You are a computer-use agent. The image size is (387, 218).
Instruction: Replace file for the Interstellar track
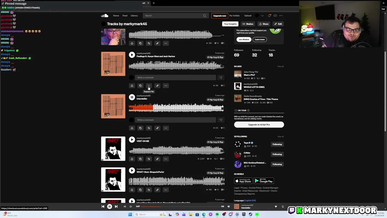tap(149, 128)
